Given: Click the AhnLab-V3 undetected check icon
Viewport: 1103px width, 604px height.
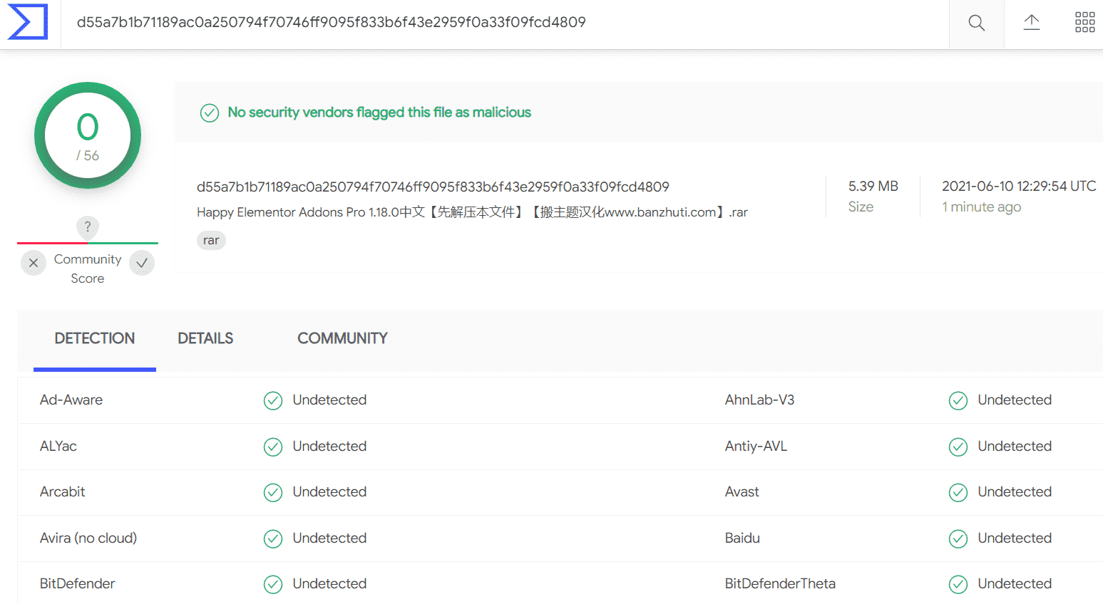Looking at the screenshot, I should click(x=958, y=401).
